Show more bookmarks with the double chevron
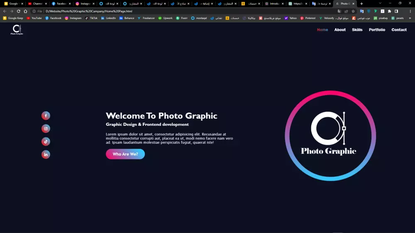 coord(410,18)
